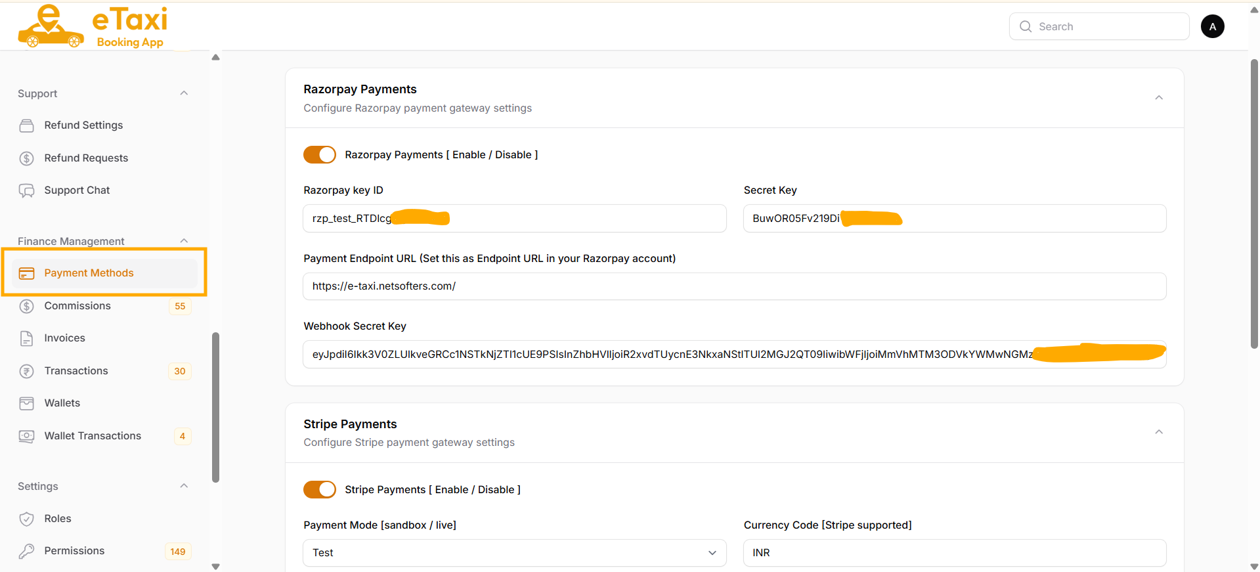Click the Transactions count badge 30
The width and height of the screenshot is (1260, 572).
(180, 372)
